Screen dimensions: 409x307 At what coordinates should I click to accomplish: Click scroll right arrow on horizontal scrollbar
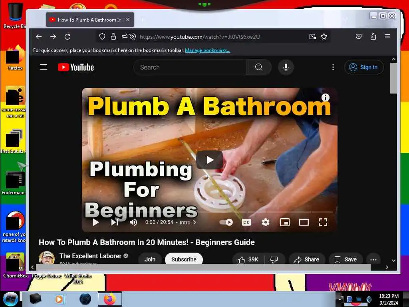point(387,267)
